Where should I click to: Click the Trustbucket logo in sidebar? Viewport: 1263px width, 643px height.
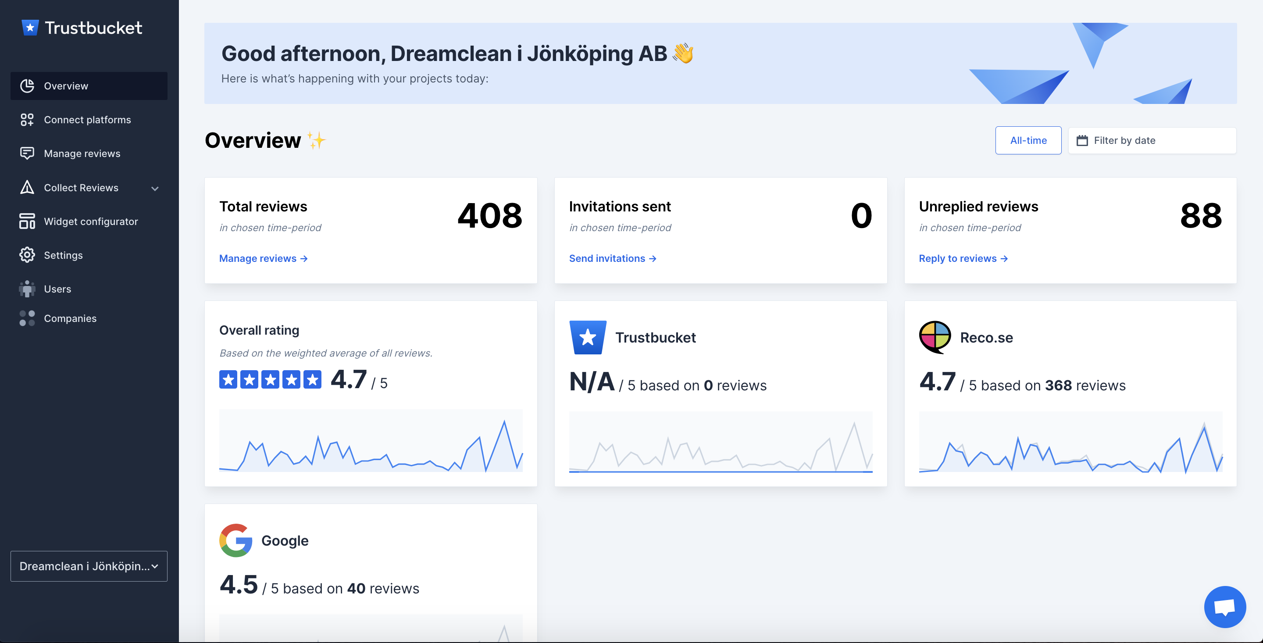pos(82,28)
